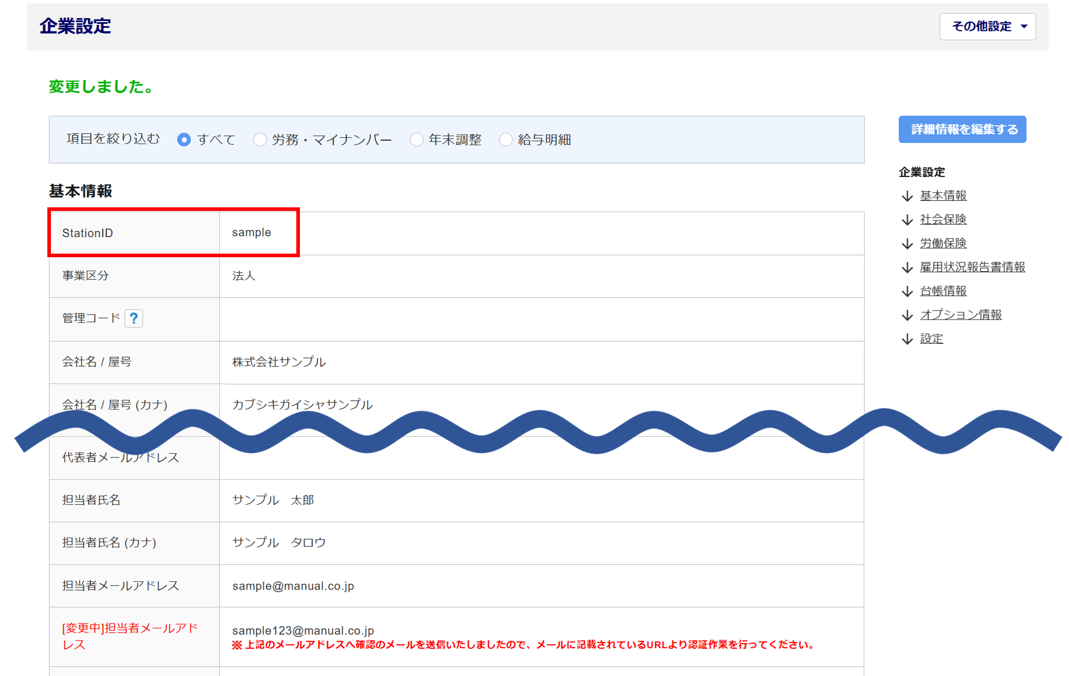Choose the 年末調整 radio option
This screenshot has width=1069, height=676.
[417, 139]
